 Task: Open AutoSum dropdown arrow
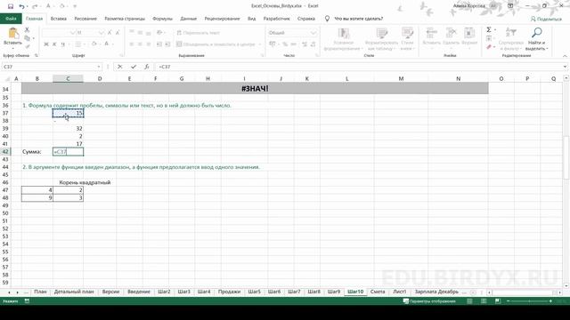(495, 29)
